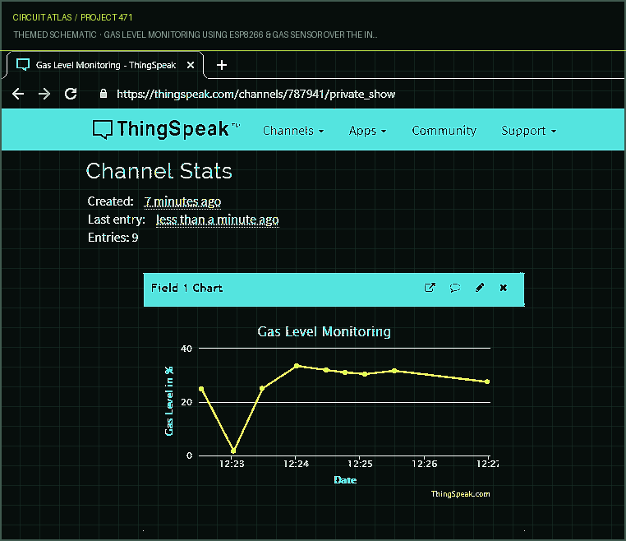Click the 12:25 x-axis tick label
626x541 pixels.
point(360,464)
